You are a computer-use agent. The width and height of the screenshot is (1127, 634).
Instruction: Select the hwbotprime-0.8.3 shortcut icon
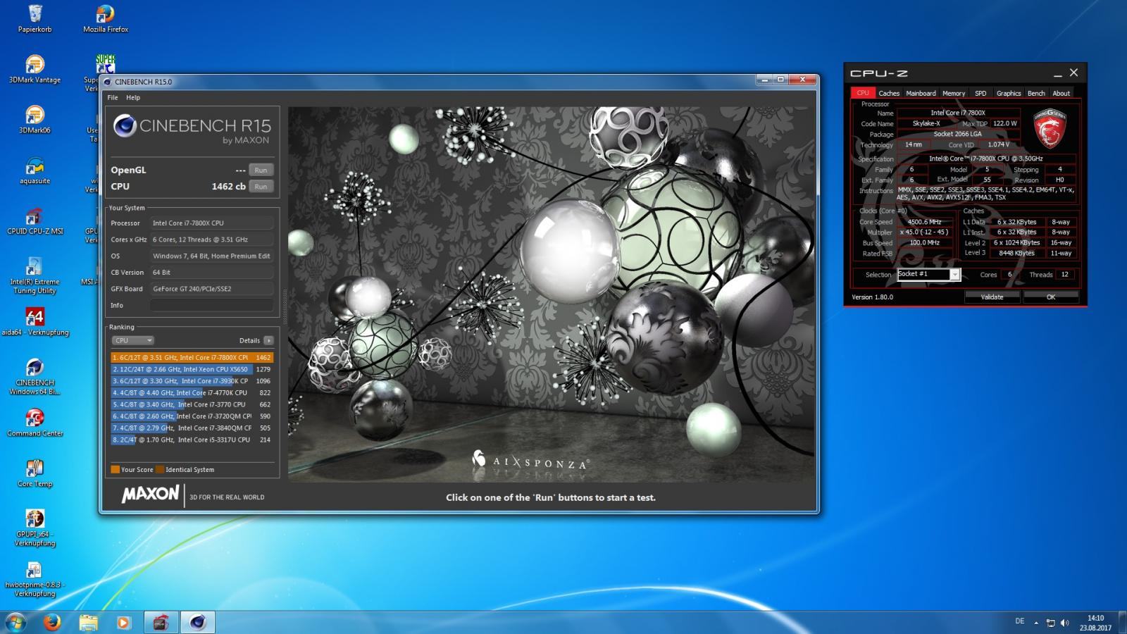click(35, 579)
